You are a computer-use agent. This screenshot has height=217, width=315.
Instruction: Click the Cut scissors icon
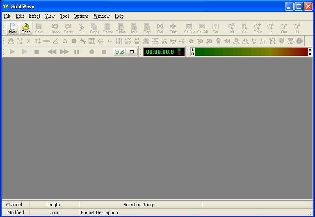81,28
